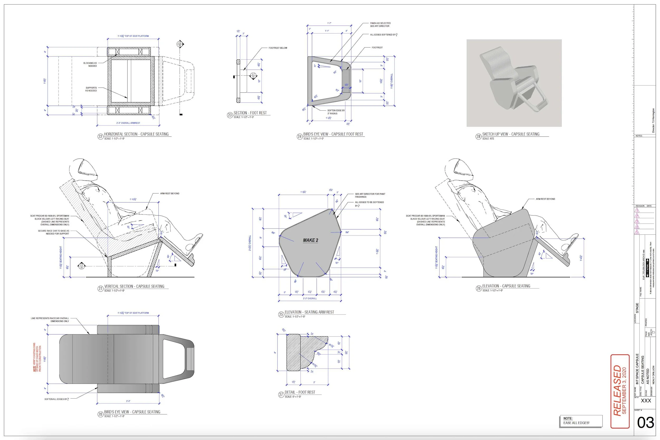Click the 'VERITCAL SECTION - CAPSULE SEATING' title
Screen dimensions: 660x440
click(x=134, y=286)
